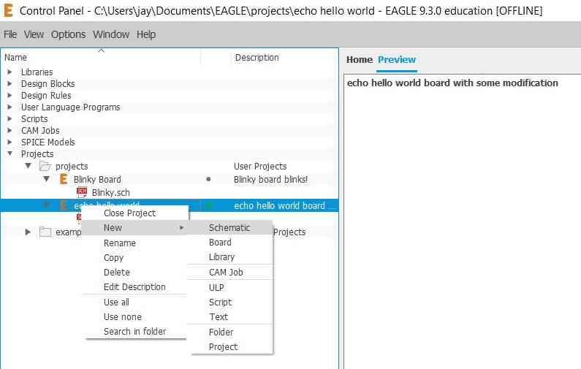581x369 pixels.
Task: Click the schematic file icon beside Blinky.sch
Action: pos(82,192)
